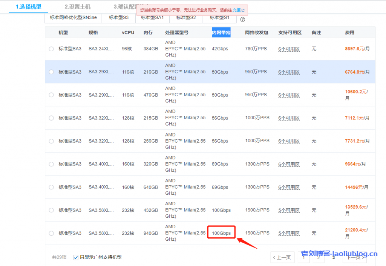Click 6个可用区 link in the 14496元 row
The width and height of the screenshot is (386, 266).
point(289,188)
